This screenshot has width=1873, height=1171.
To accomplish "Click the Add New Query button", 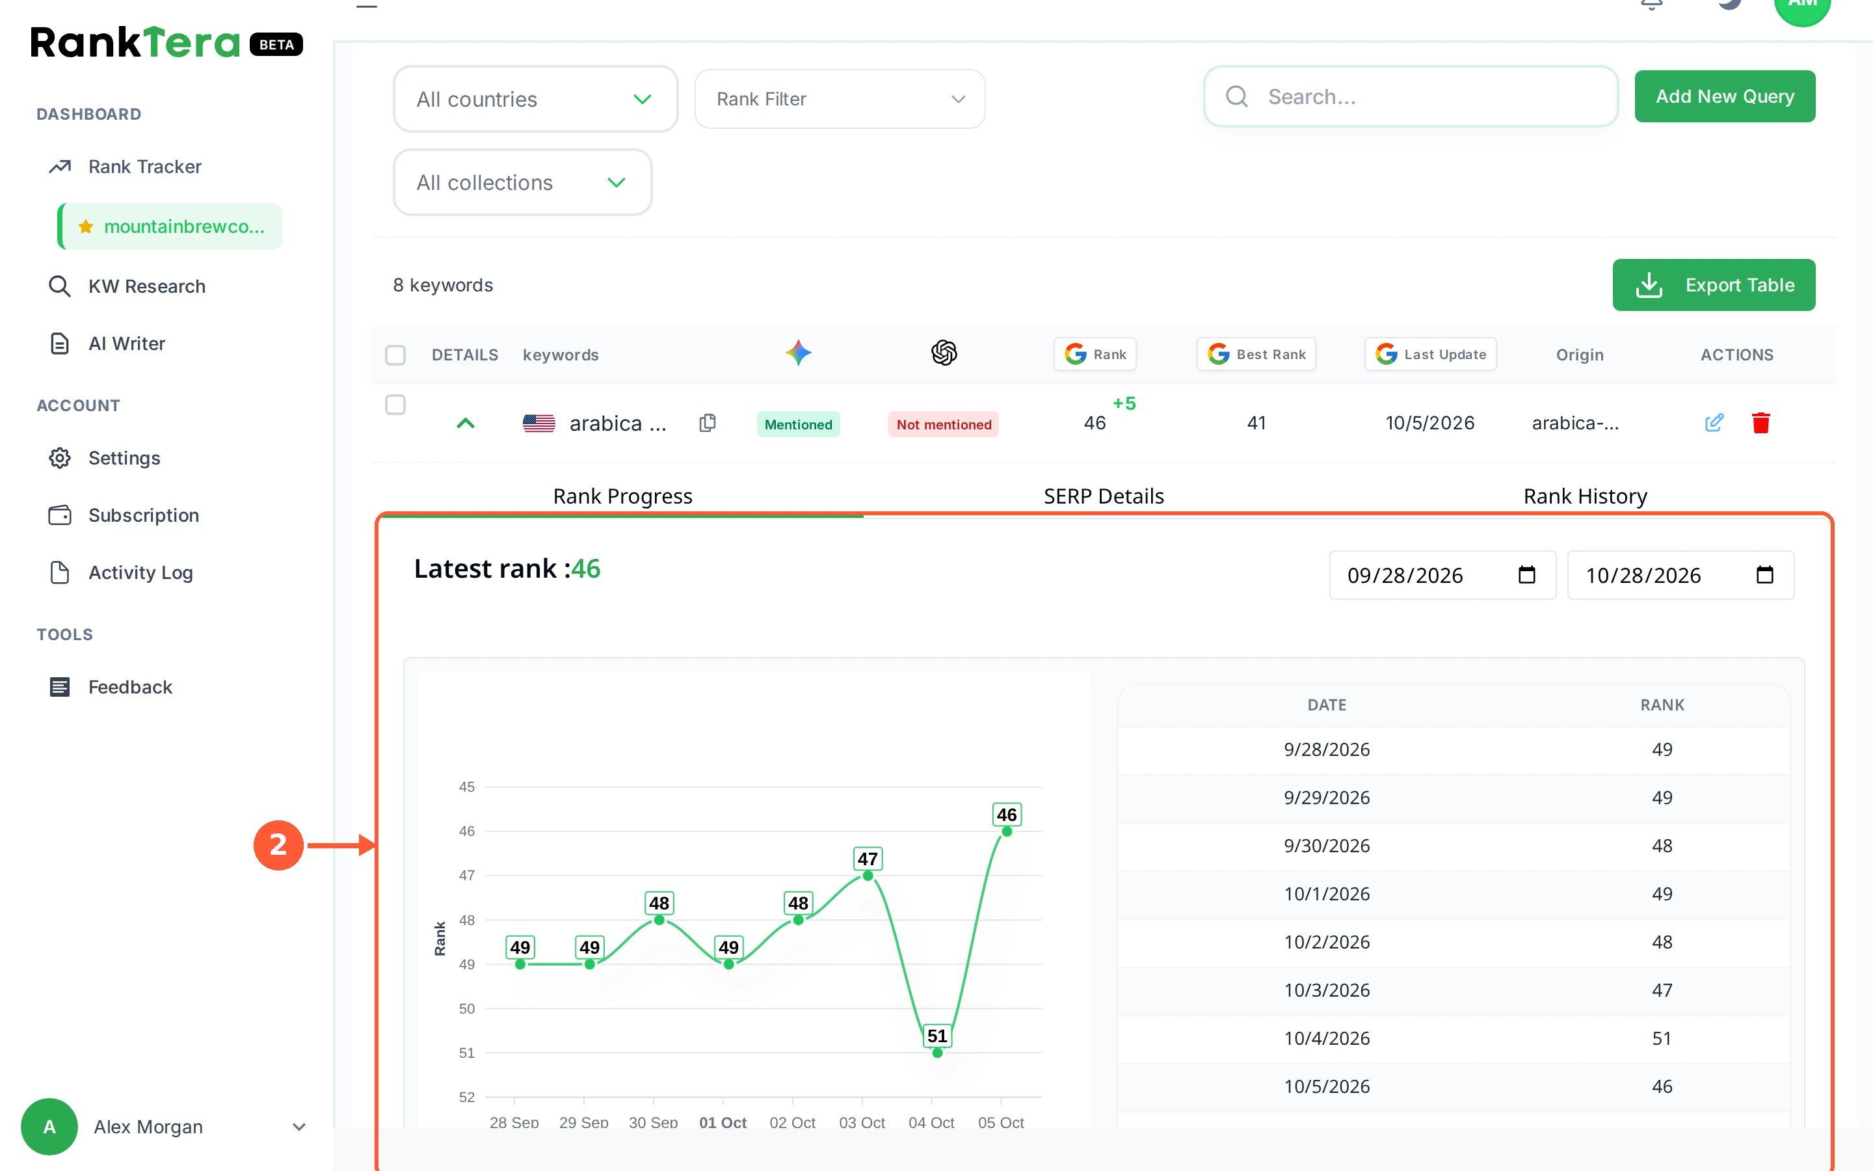I will pos(1725,97).
